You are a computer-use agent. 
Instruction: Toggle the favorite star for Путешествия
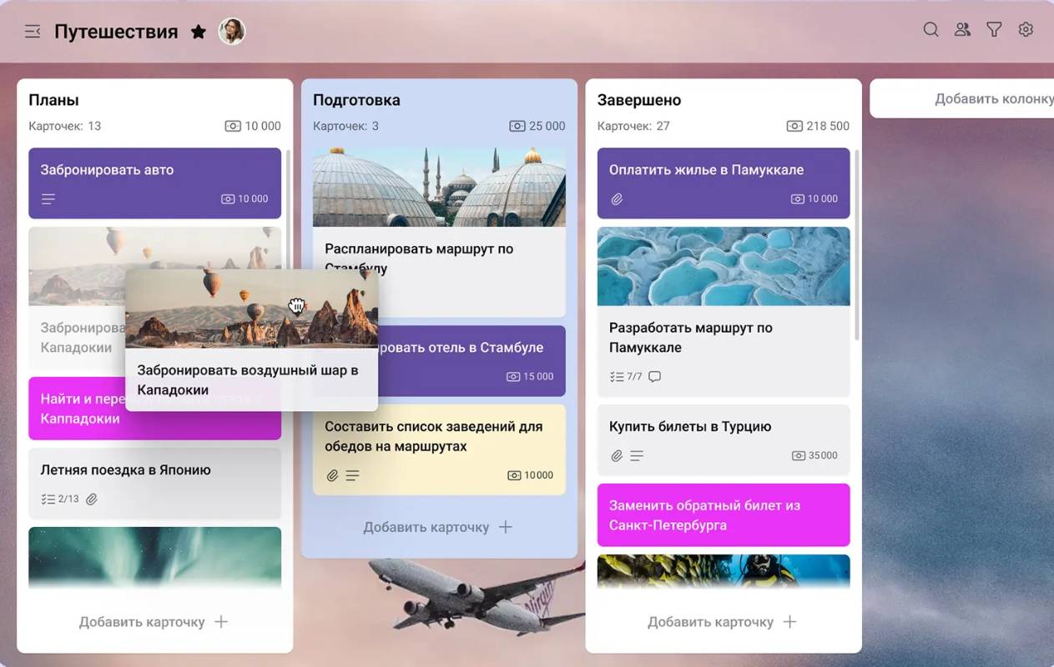pos(199,32)
